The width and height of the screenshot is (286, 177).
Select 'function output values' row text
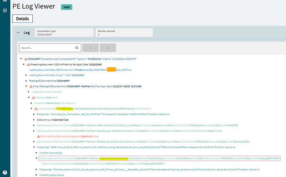52,175
